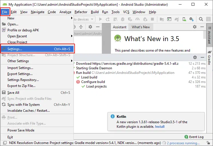Hide the project panel with minus icon

point(98,27)
